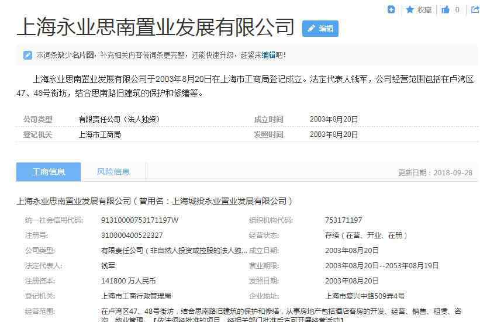Viewport: 480px width, 322px height.
Task: Switch to the 工商信息 tab
Action: click(x=49, y=172)
